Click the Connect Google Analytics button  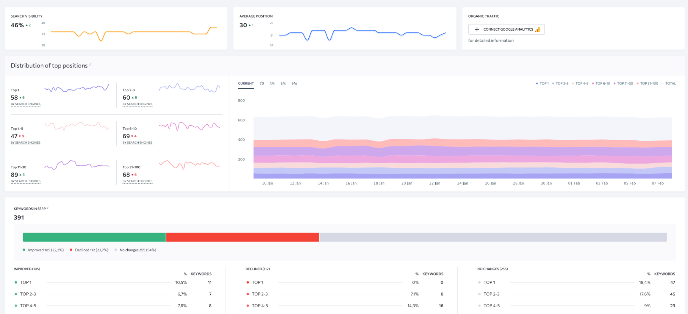pyautogui.click(x=506, y=29)
